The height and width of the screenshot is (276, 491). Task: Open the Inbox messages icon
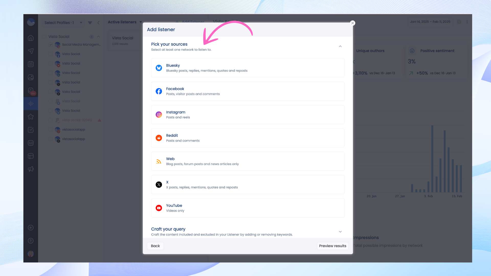click(x=31, y=90)
